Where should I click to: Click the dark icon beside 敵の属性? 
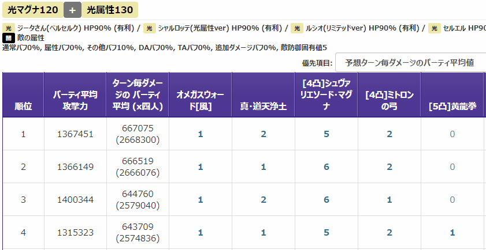[8, 38]
